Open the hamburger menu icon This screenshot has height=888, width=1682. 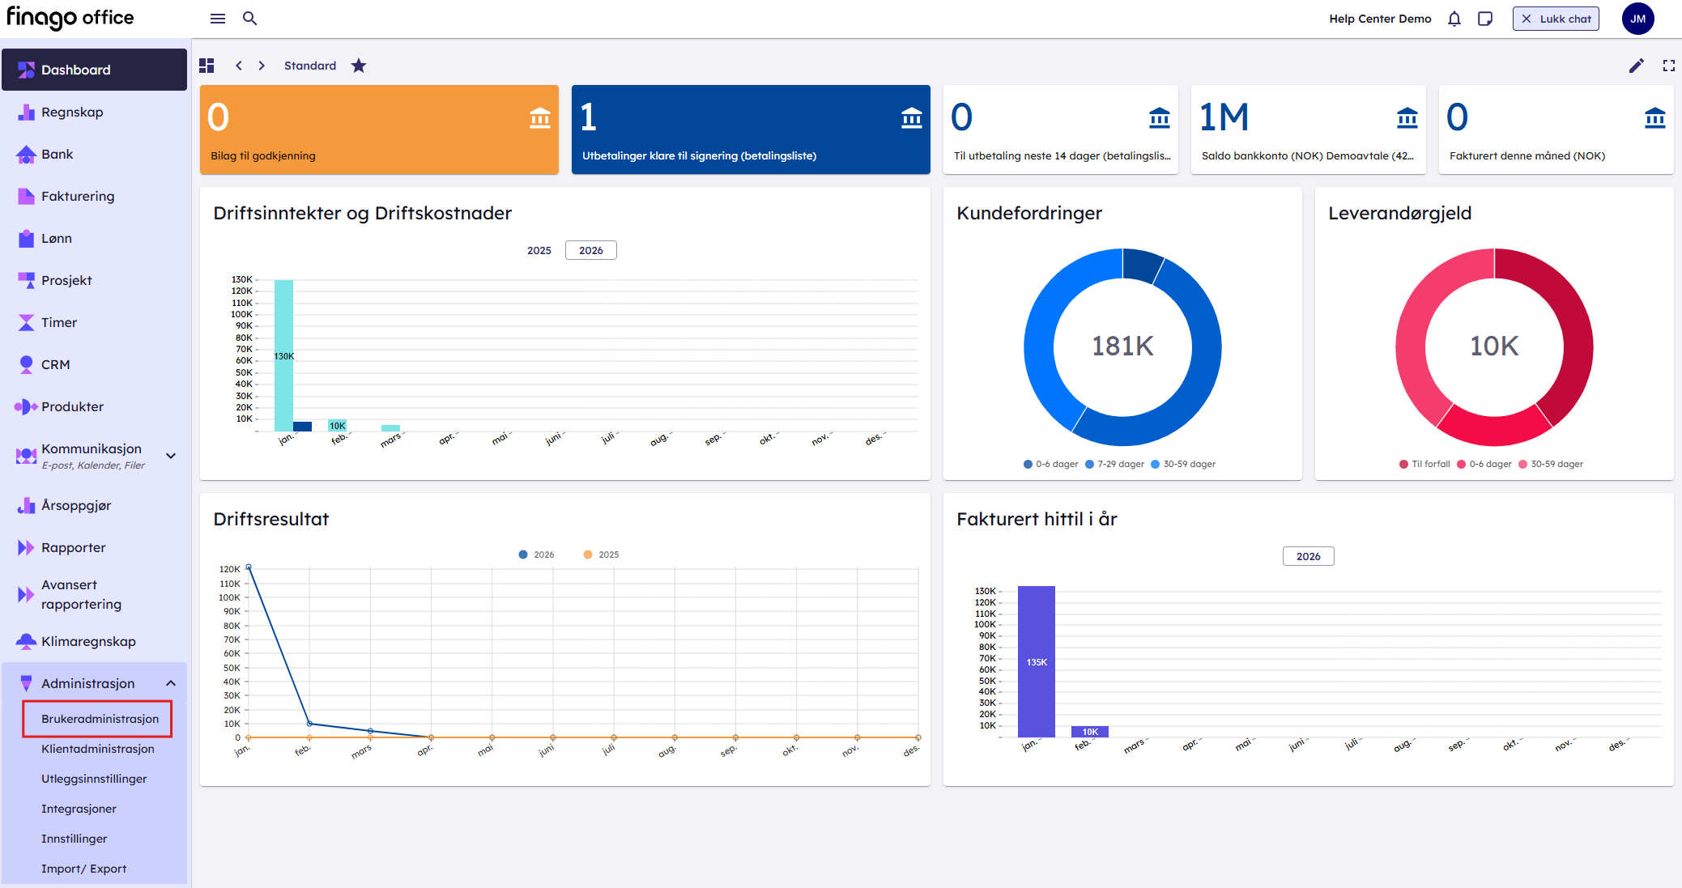coord(217,19)
